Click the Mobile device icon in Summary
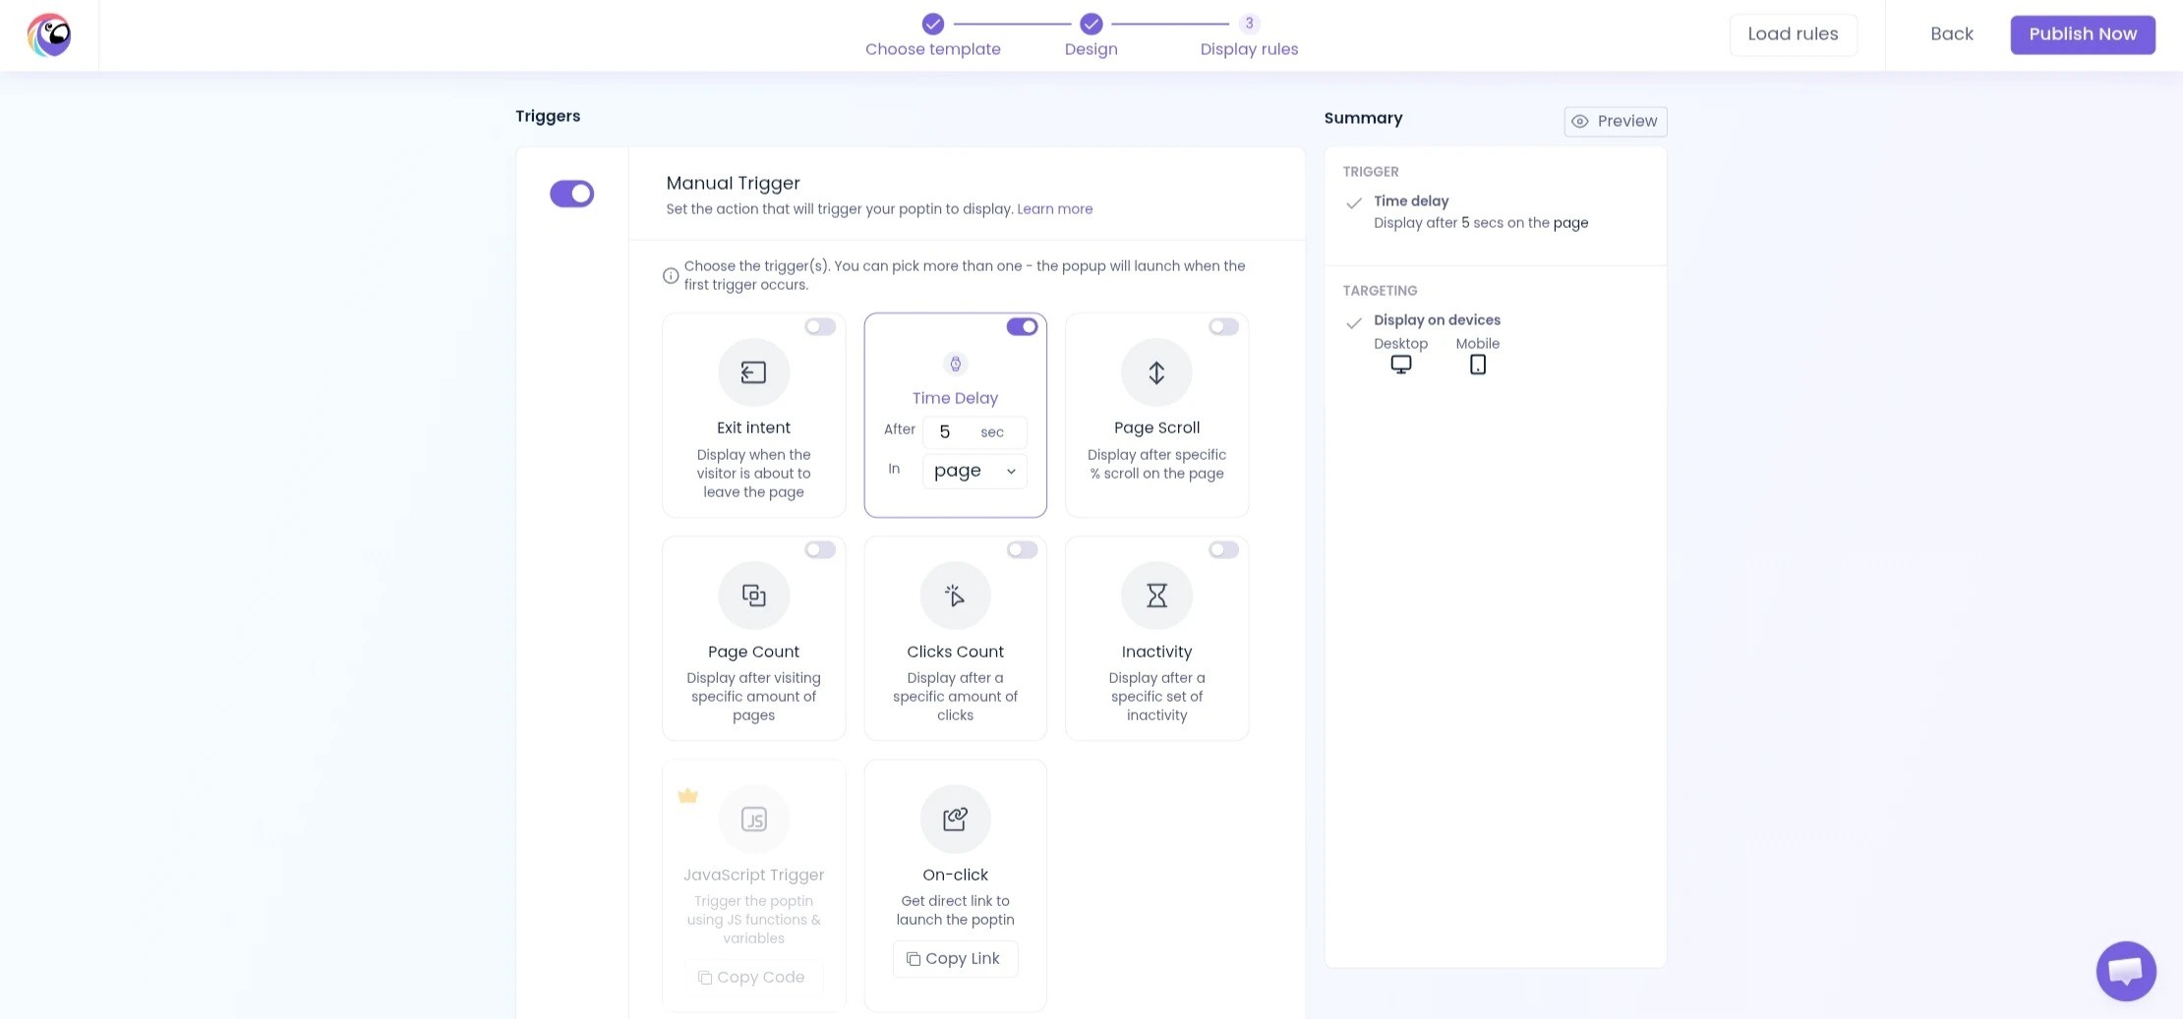Screen dimensions: 2183x1019 click(x=1477, y=365)
